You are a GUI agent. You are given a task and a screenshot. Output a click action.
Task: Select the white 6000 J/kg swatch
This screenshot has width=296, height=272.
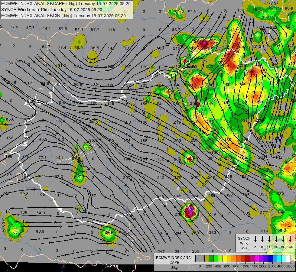click(x=288, y=259)
